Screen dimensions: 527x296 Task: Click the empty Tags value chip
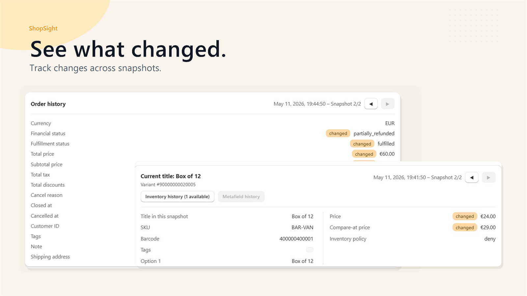(310, 250)
